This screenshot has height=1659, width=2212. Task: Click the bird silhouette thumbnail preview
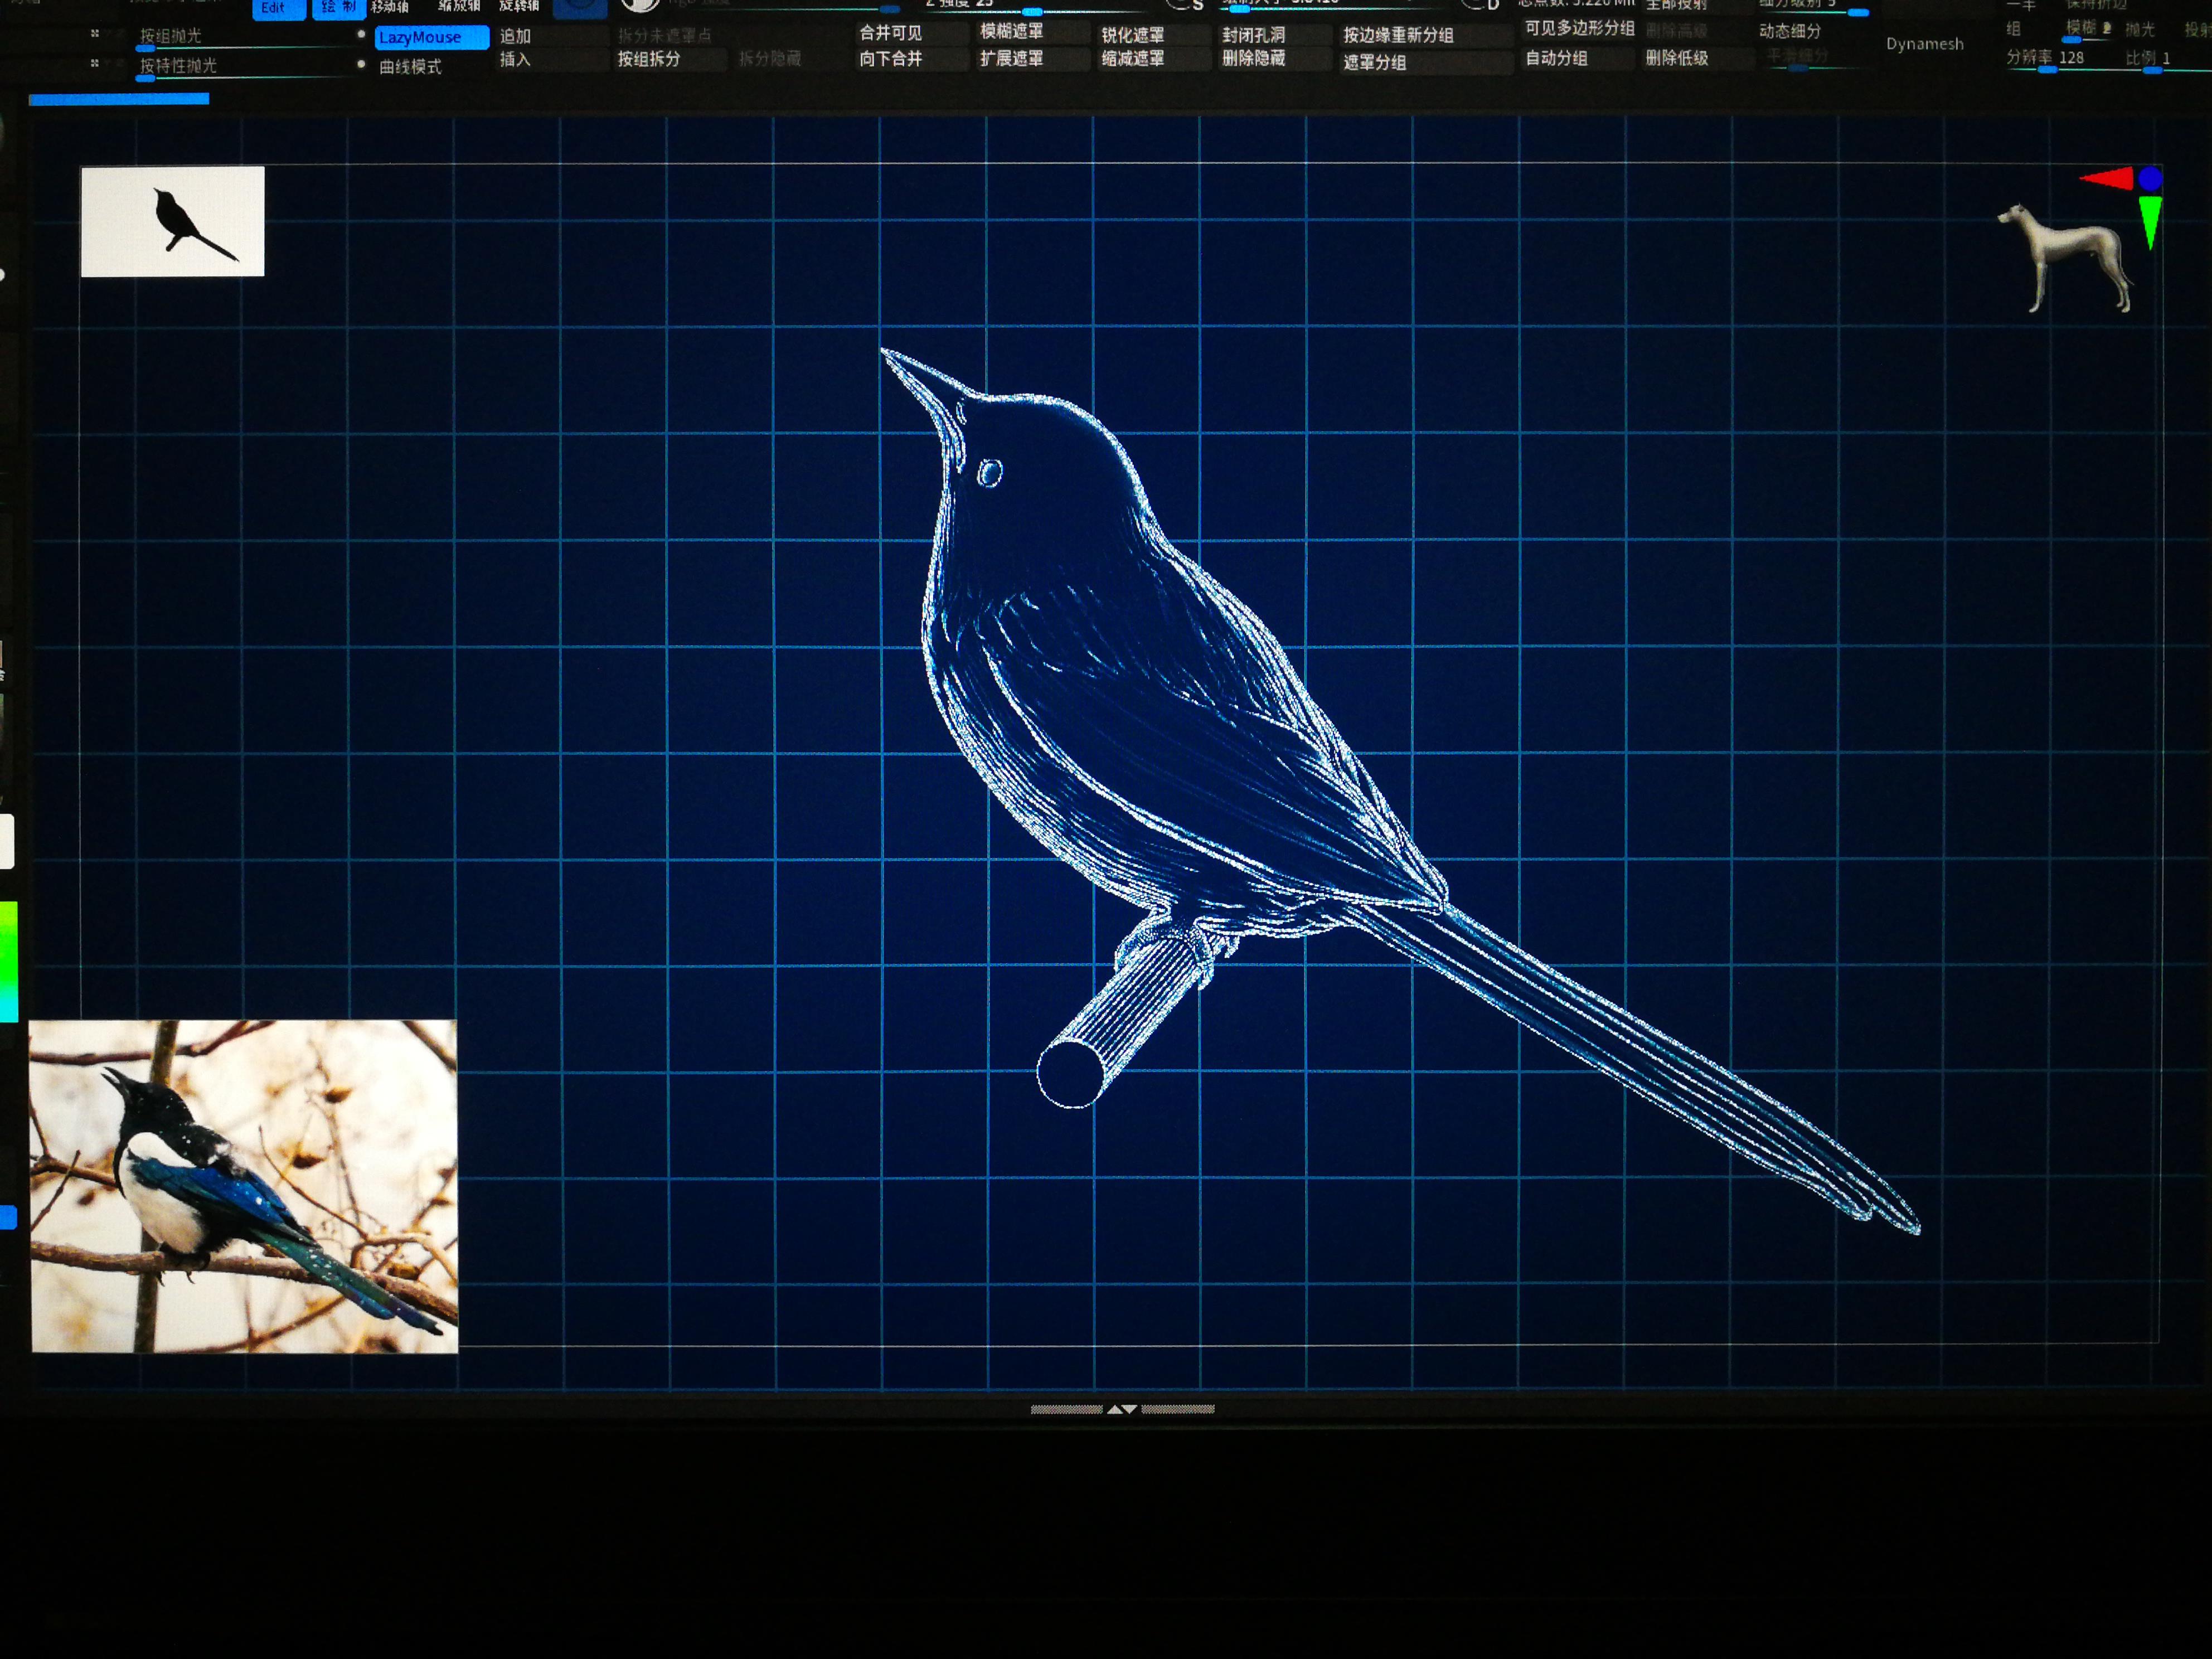[173, 221]
